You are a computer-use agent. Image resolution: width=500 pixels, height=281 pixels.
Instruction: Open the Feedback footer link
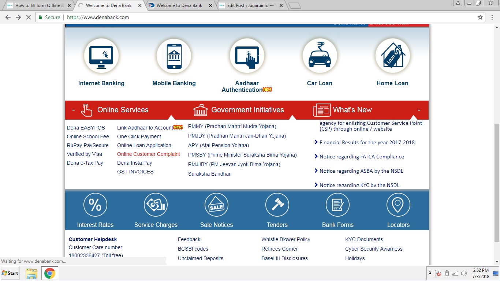tap(189, 239)
